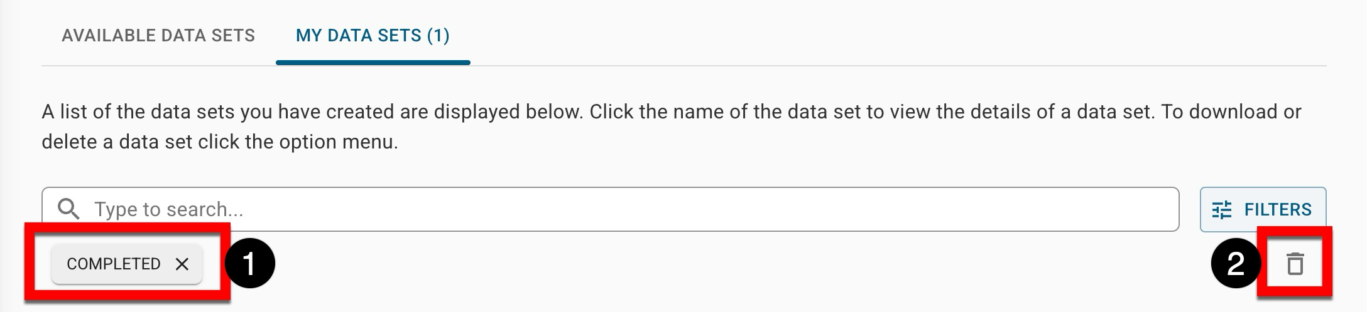Click the placeholder text in search box
1367x312 pixels.
[x=168, y=209]
